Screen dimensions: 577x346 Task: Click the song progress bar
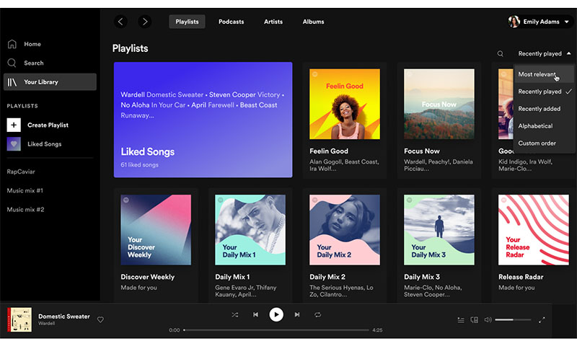tap(276, 330)
